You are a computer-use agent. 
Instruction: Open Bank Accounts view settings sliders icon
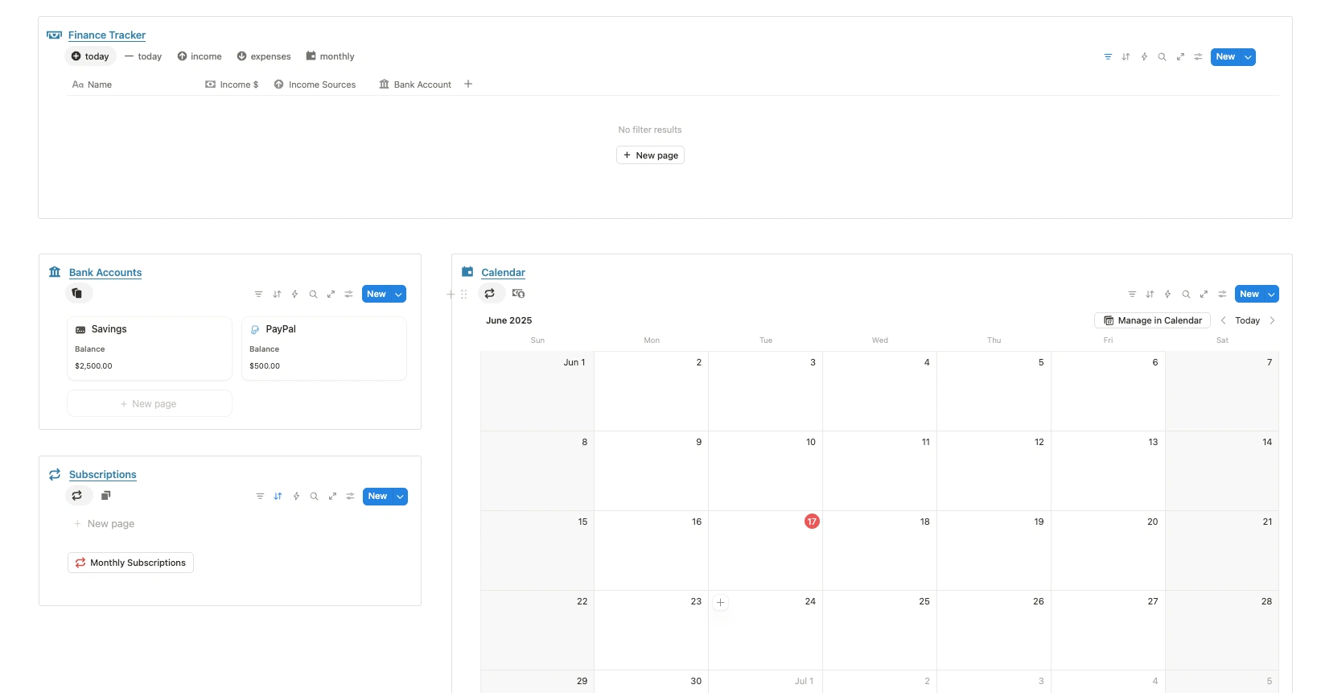(348, 295)
